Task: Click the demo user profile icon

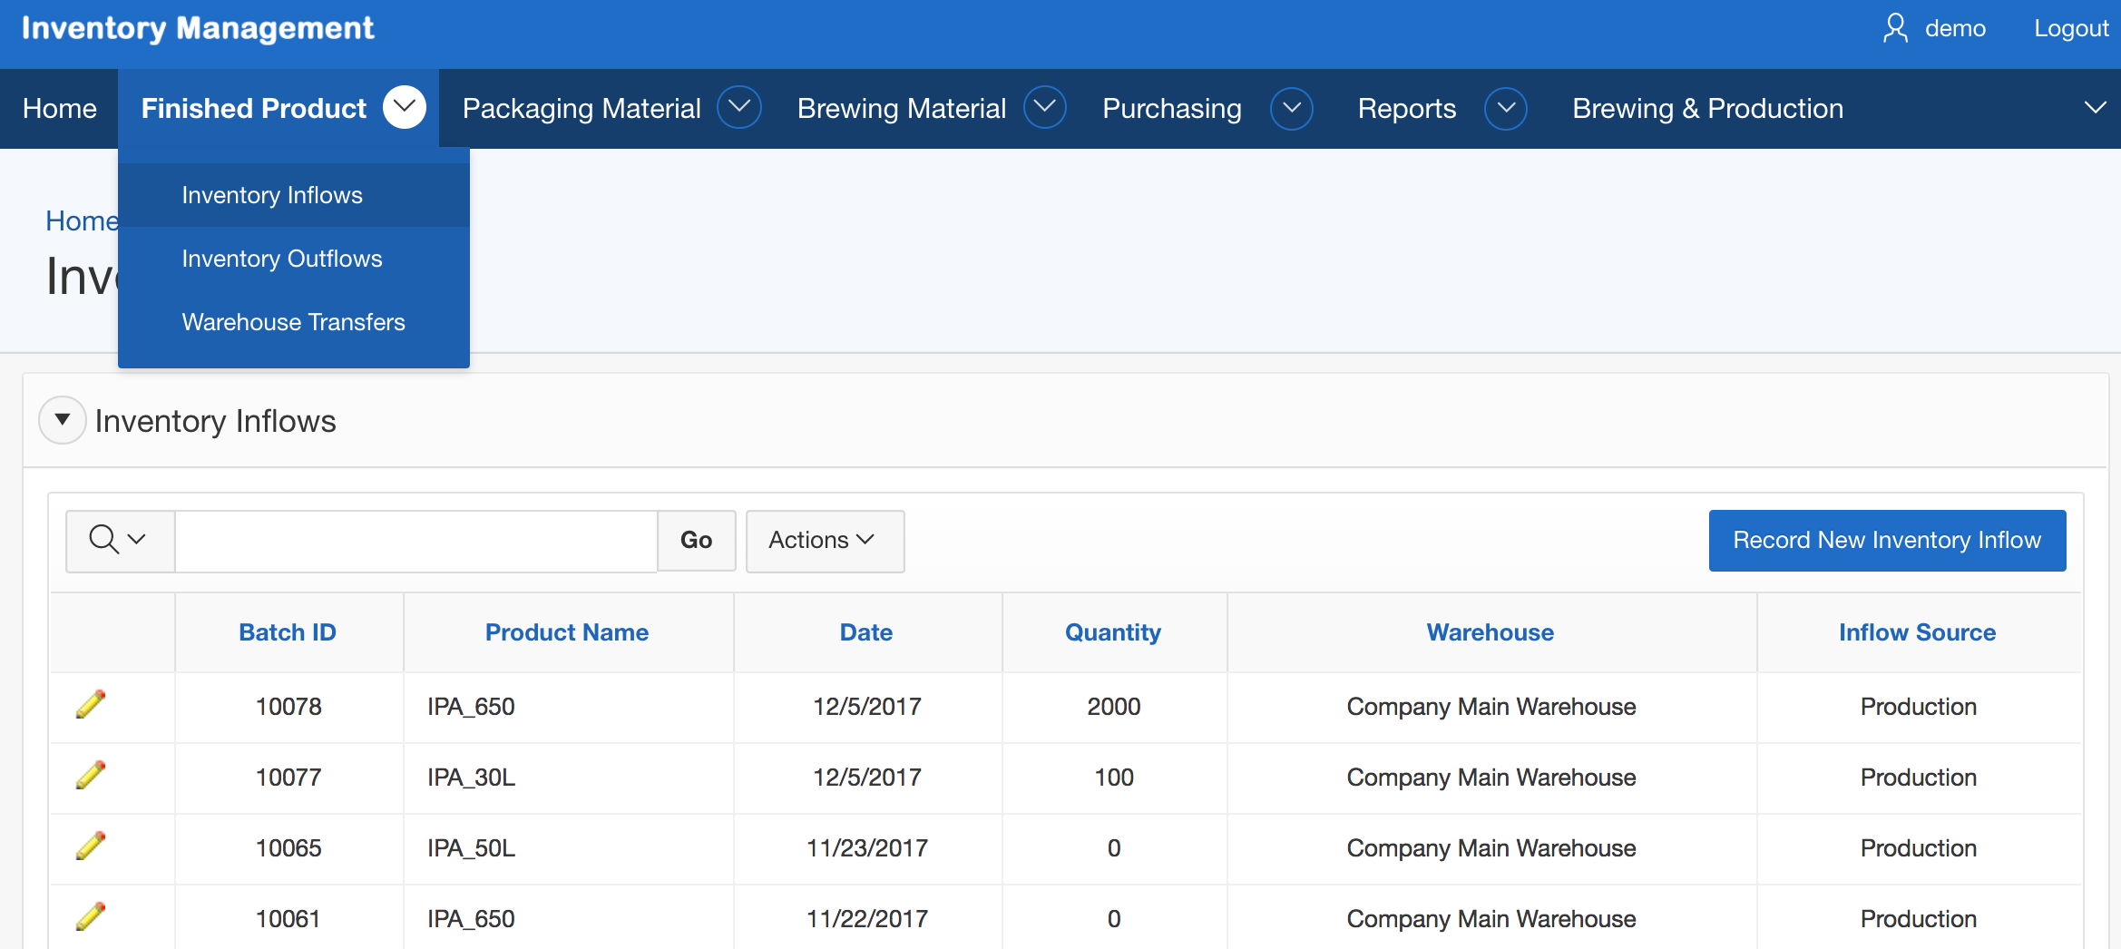Action: pyautogui.click(x=1895, y=28)
